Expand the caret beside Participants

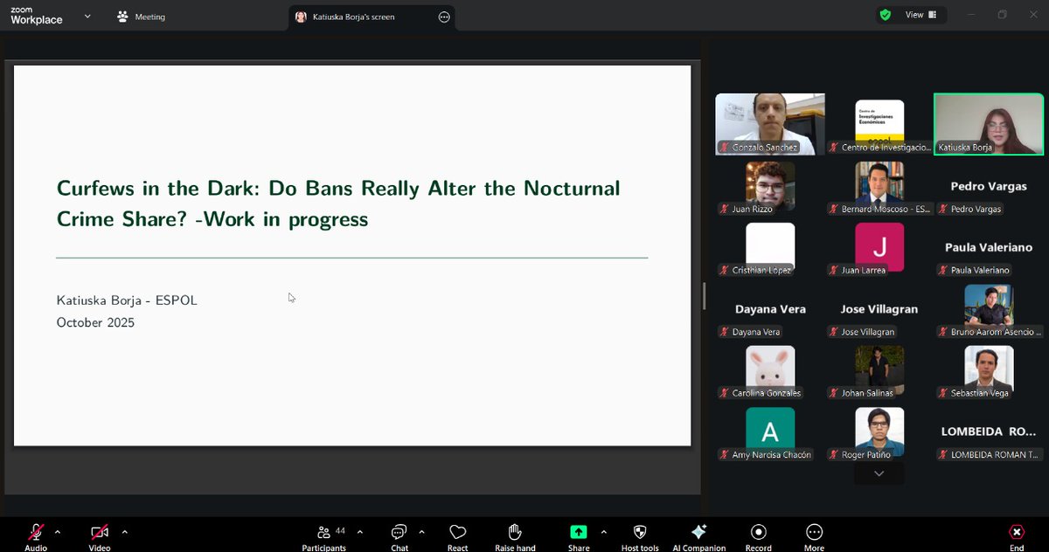(359, 531)
